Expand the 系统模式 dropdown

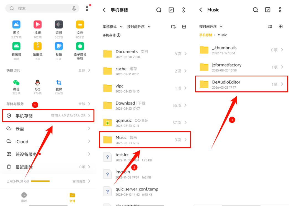point(113,27)
